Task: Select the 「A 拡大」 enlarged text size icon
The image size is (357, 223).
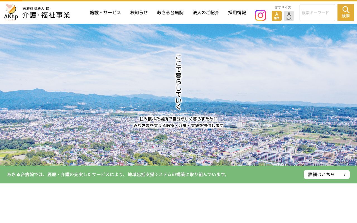Action: (x=289, y=16)
